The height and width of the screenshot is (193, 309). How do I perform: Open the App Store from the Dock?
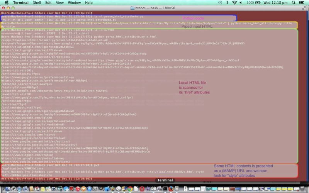click(90, 189)
